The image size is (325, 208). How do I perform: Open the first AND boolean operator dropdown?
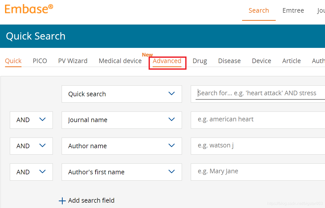tap(31, 120)
